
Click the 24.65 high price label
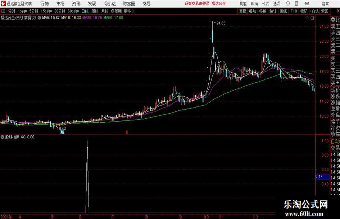[x=221, y=23]
